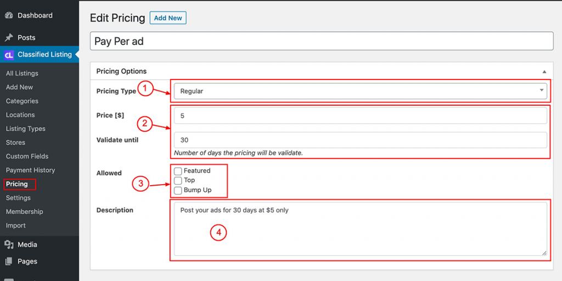Viewport: 562px width, 281px height.
Task: Click the Media icon in sidebar
Action: (x=9, y=244)
